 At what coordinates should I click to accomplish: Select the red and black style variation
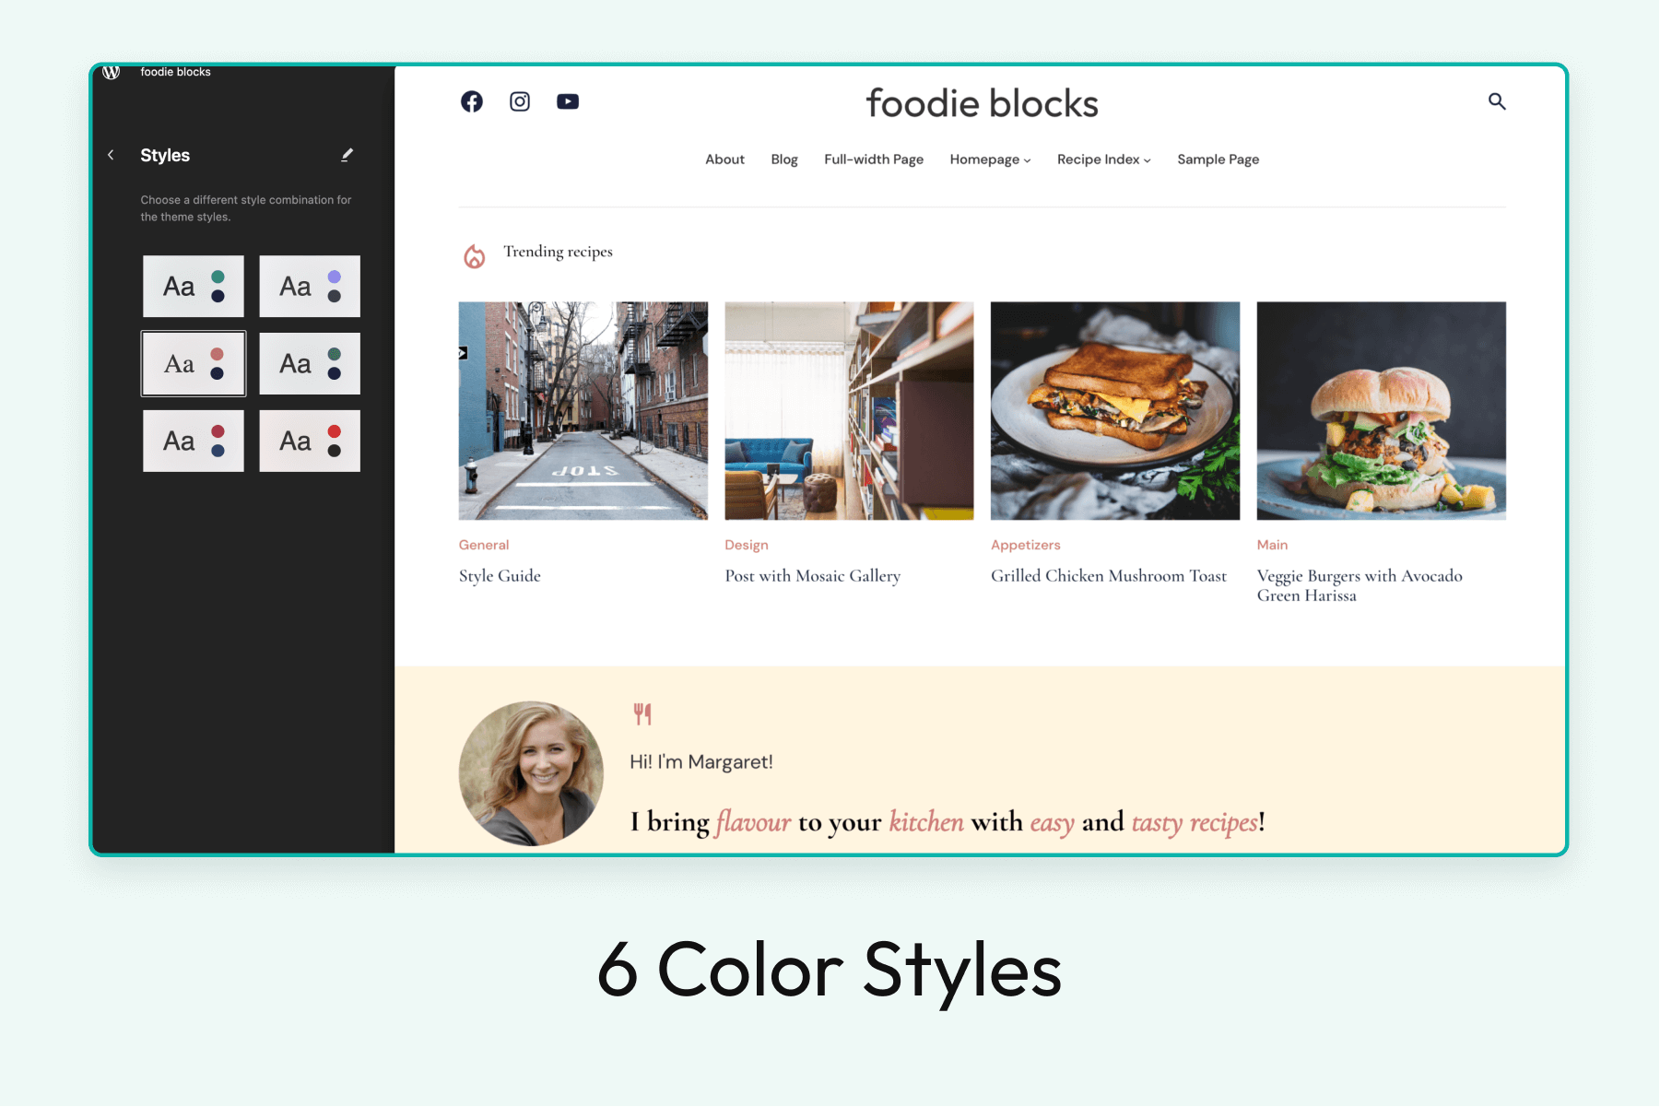click(310, 442)
